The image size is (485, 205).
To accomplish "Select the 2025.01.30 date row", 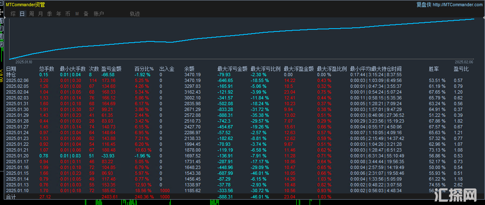I will (18, 109).
